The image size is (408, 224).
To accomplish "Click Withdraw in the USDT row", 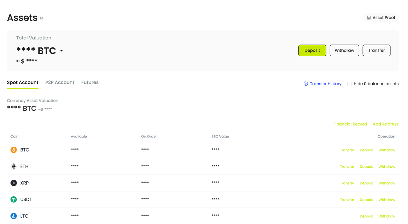I will point(387,200).
